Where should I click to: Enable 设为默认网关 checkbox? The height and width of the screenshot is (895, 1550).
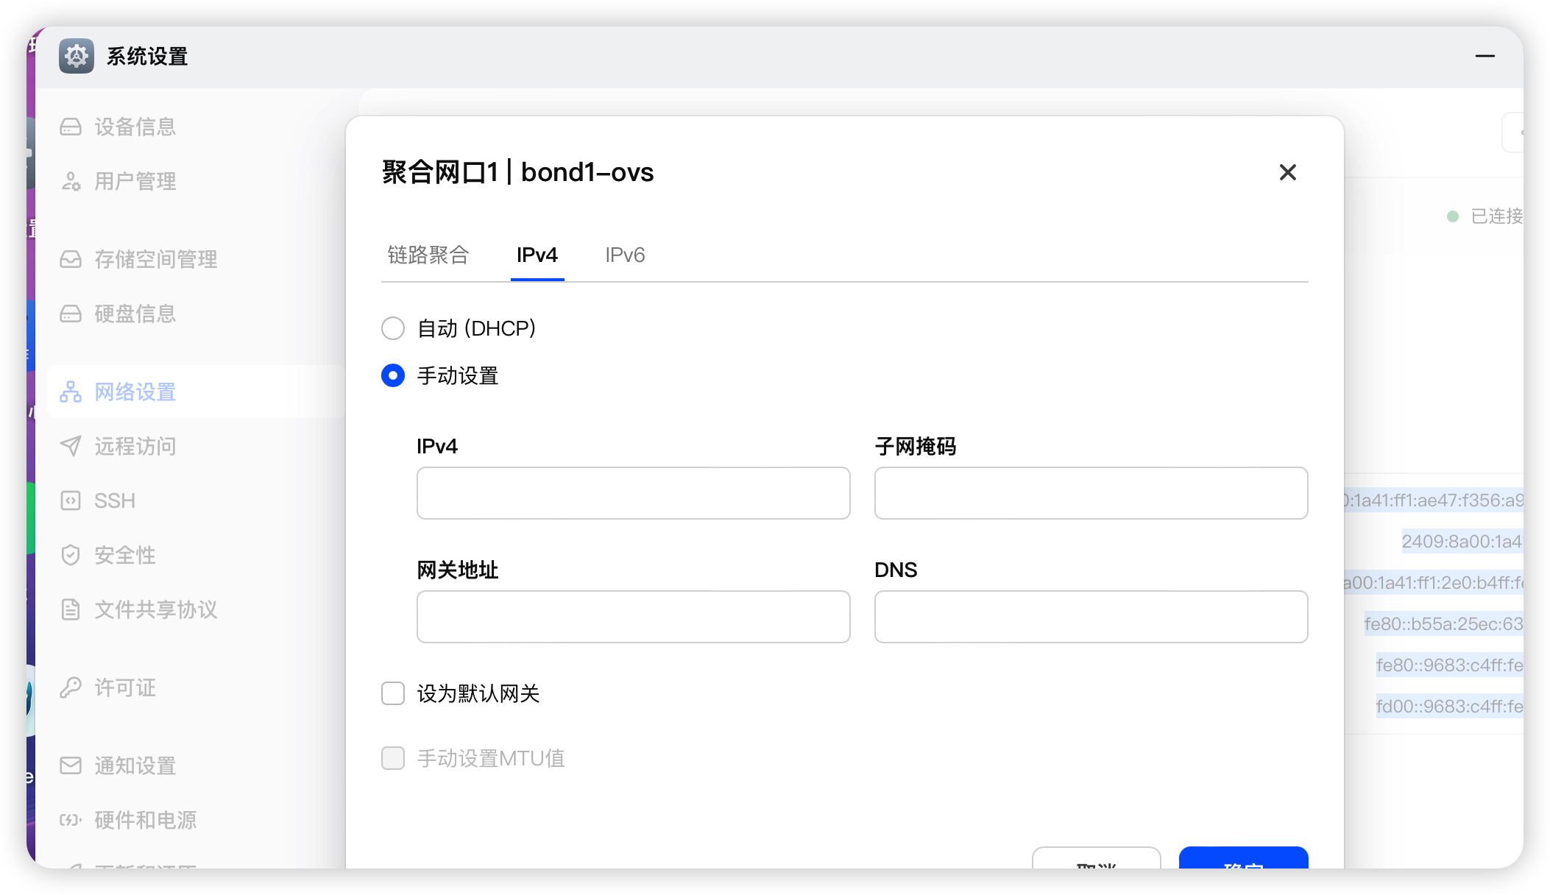393,693
